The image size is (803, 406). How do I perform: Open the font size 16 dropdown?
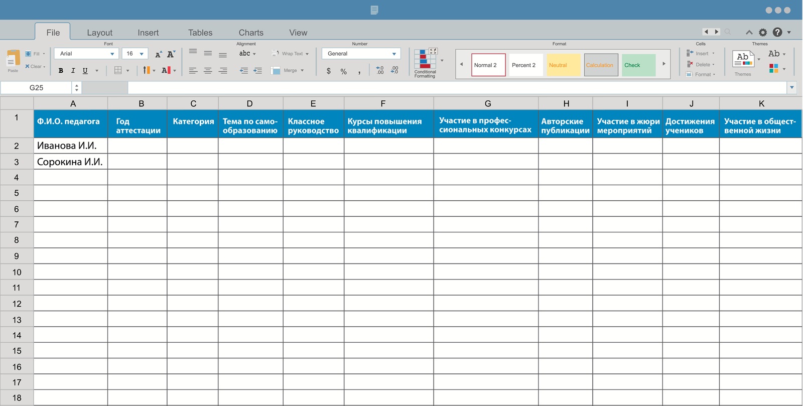(142, 54)
